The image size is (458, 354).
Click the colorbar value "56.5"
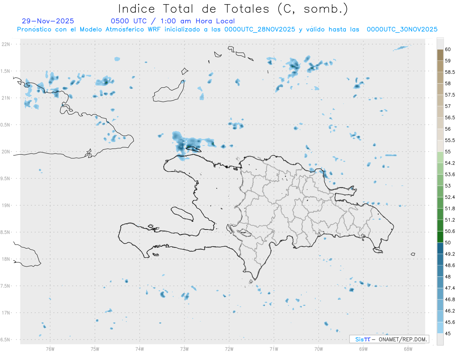450,118
